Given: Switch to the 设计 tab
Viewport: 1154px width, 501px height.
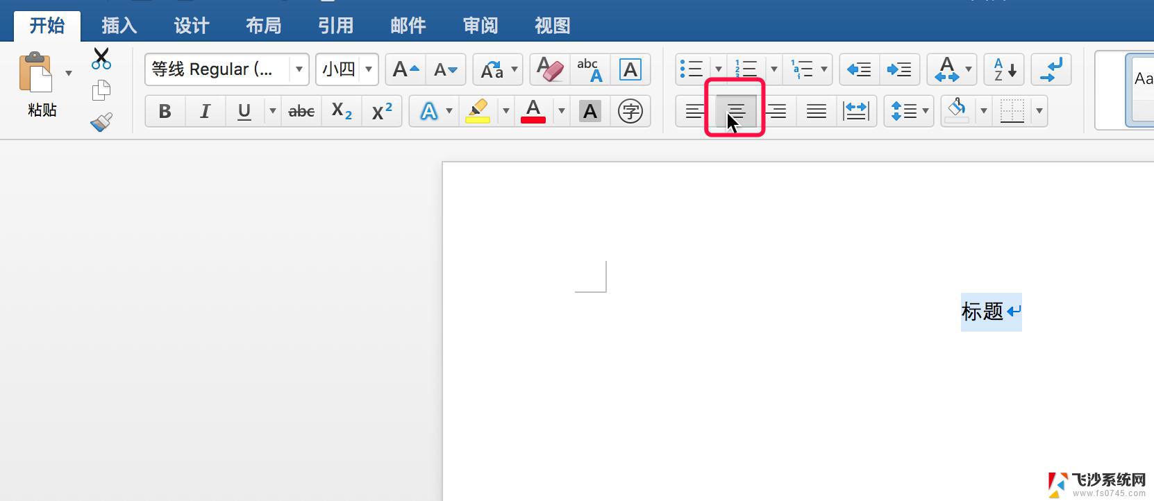Looking at the screenshot, I should point(191,26).
